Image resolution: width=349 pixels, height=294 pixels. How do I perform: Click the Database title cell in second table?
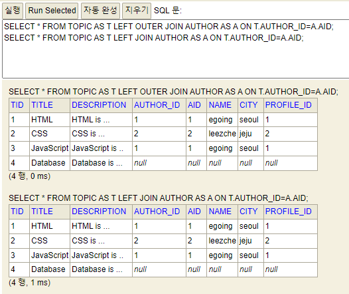(50, 269)
